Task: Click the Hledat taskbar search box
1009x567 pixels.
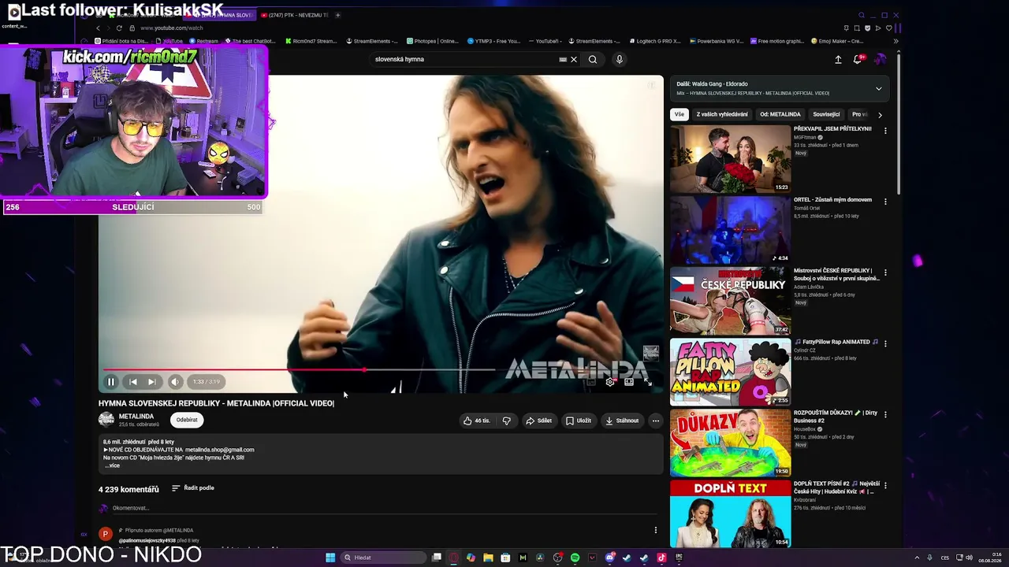Action: [x=384, y=558]
